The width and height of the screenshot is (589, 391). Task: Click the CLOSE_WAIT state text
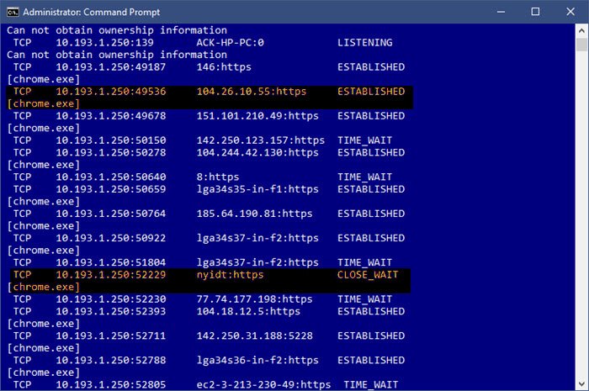(368, 274)
